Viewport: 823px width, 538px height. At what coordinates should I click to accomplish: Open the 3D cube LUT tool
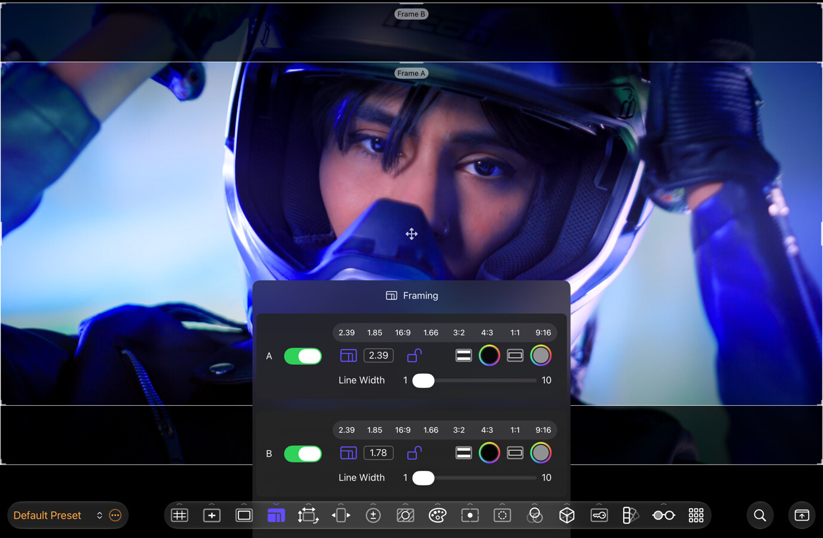click(567, 515)
